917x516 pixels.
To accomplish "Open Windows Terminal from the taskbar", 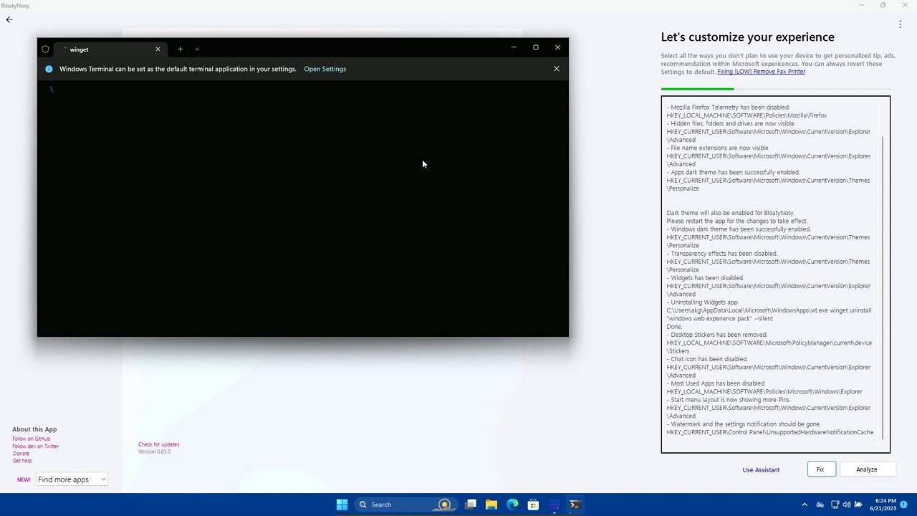I will point(574,505).
